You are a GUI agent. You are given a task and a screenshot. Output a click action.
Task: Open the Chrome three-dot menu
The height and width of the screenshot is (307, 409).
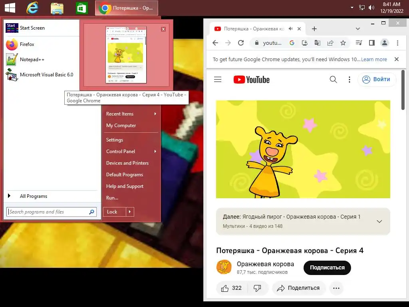tap(397, 43)
